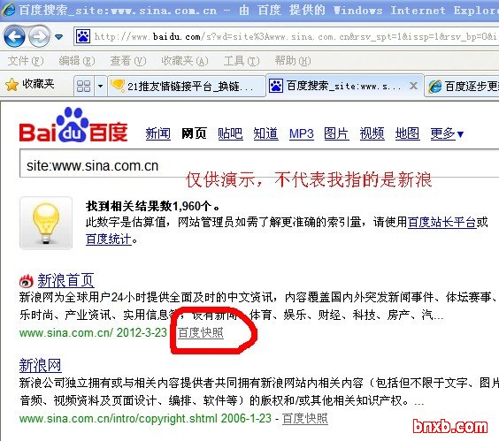Click the Baidu paw icon in address bar

83,36
